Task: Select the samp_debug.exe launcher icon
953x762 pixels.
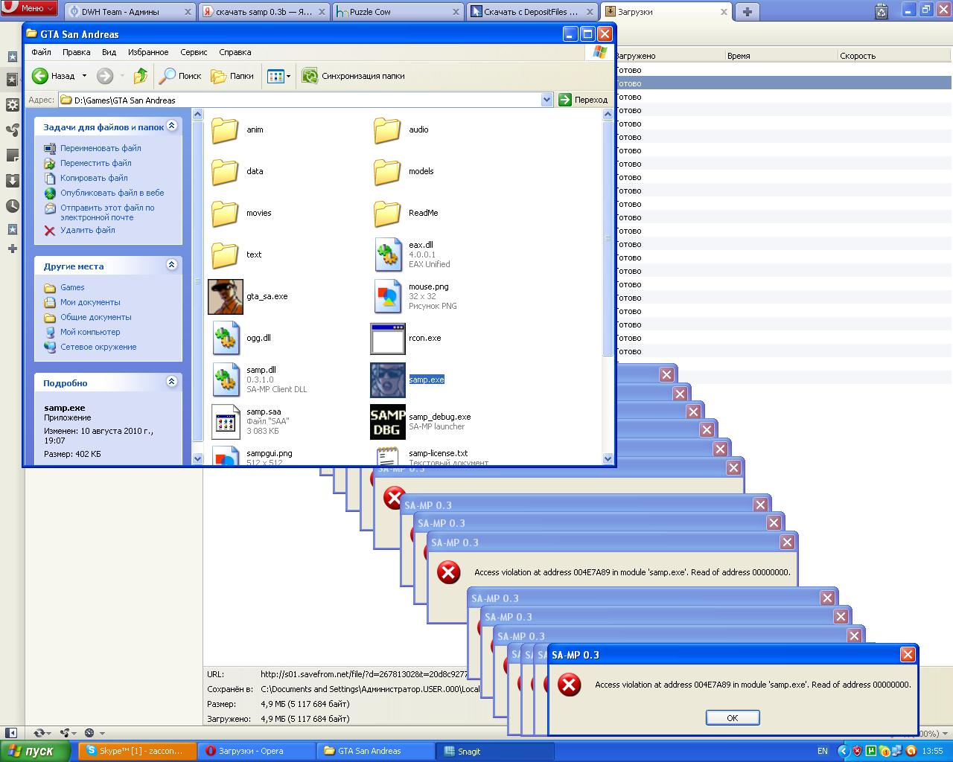Action: (388, 422)
